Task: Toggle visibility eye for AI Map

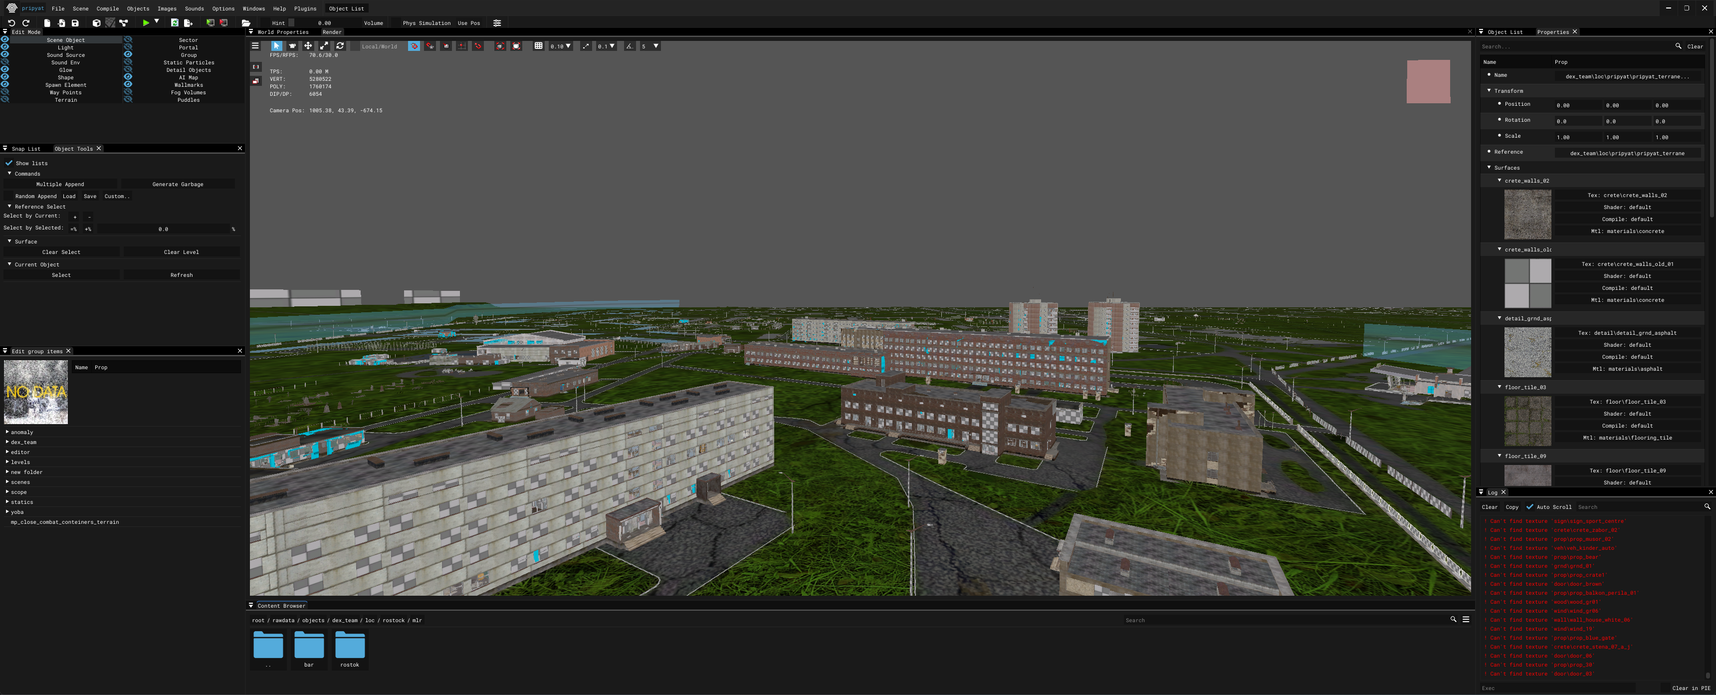Action: pos(128,77)
